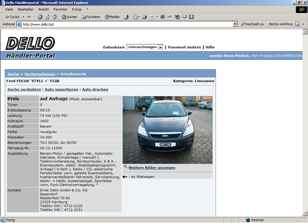Click the Print toolbar icon
This screenshot has height=223, width=308.
(x=144, y=17)
